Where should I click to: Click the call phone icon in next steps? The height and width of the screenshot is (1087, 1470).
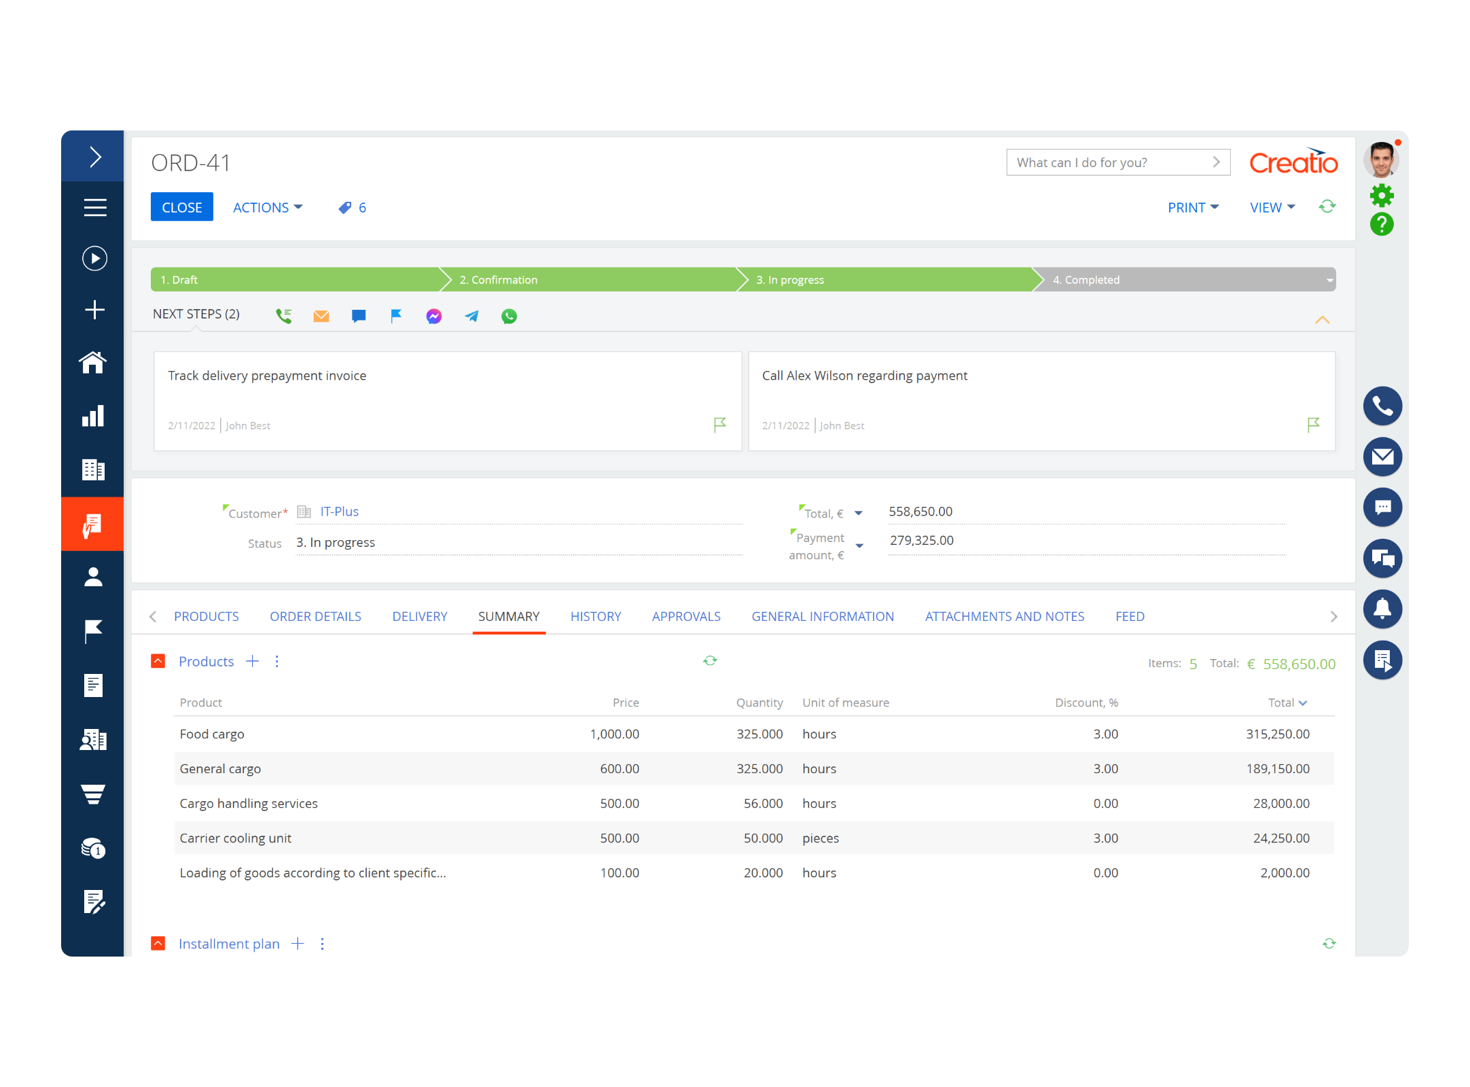click(284, 316)
